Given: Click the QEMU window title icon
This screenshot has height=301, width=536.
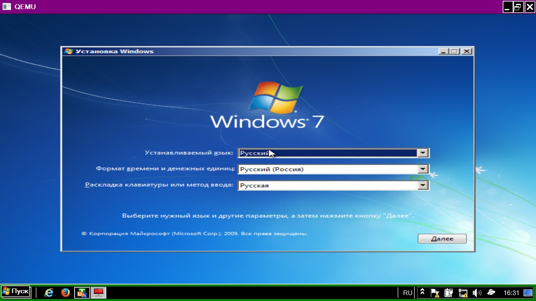Looking at the screenshot, I should 7,7.
